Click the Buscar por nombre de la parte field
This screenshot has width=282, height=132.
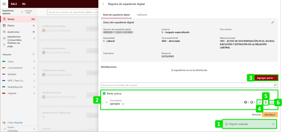[187, 85]
